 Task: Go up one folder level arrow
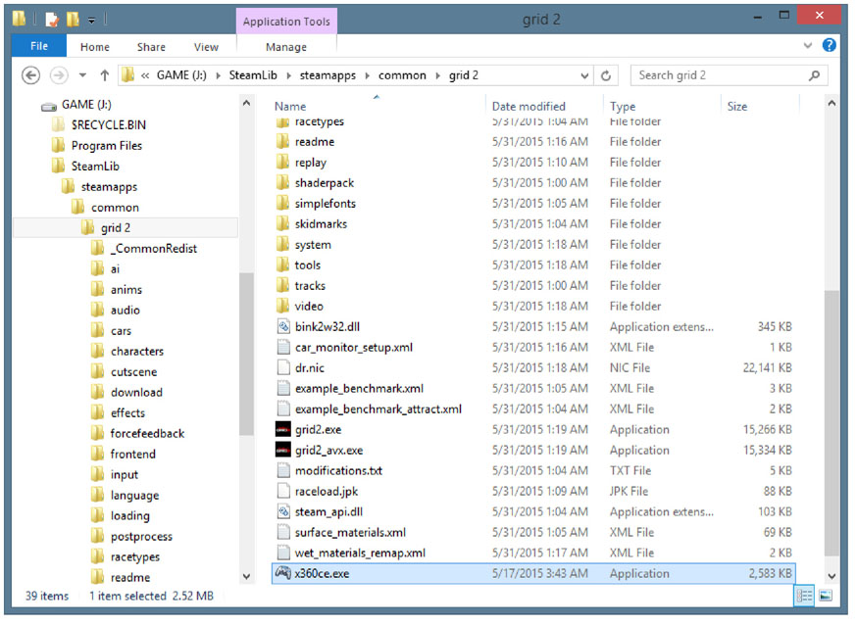[105, 75]
